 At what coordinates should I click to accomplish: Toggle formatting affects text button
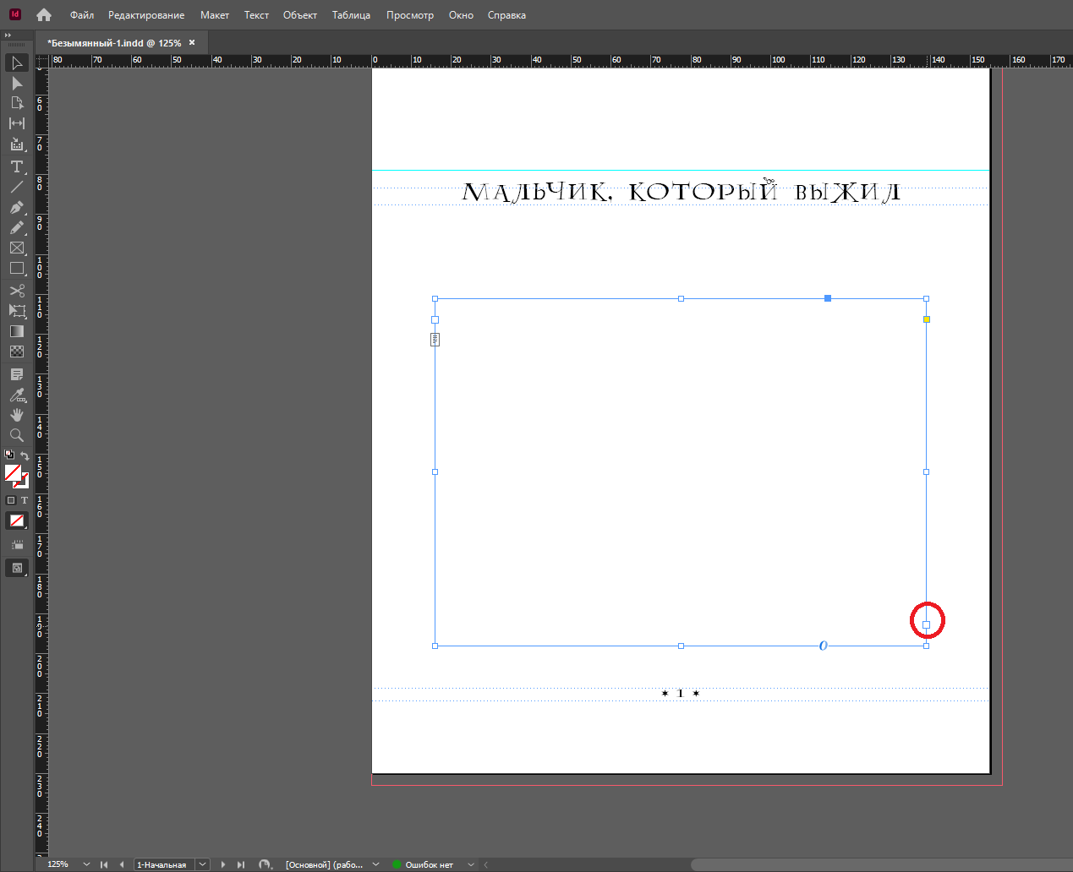tap(25, 500)
